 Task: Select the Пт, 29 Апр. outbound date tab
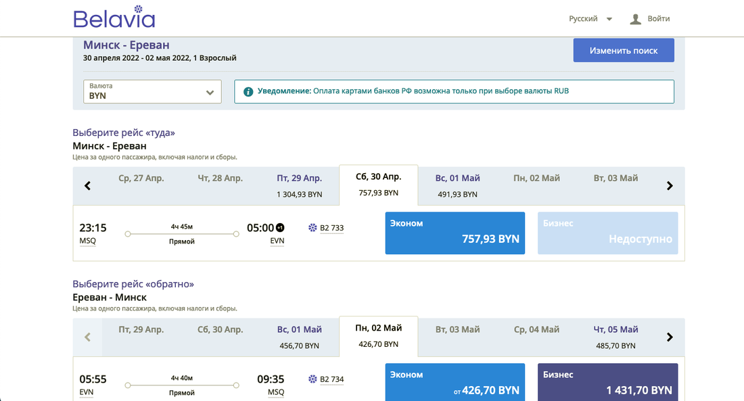point(299,185)
